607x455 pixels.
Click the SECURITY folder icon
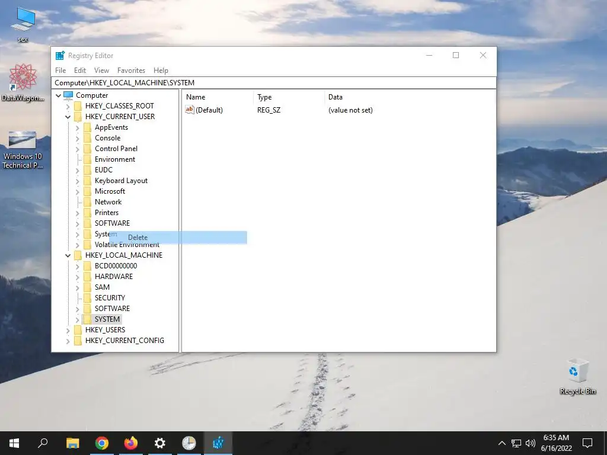click(88, 298)
